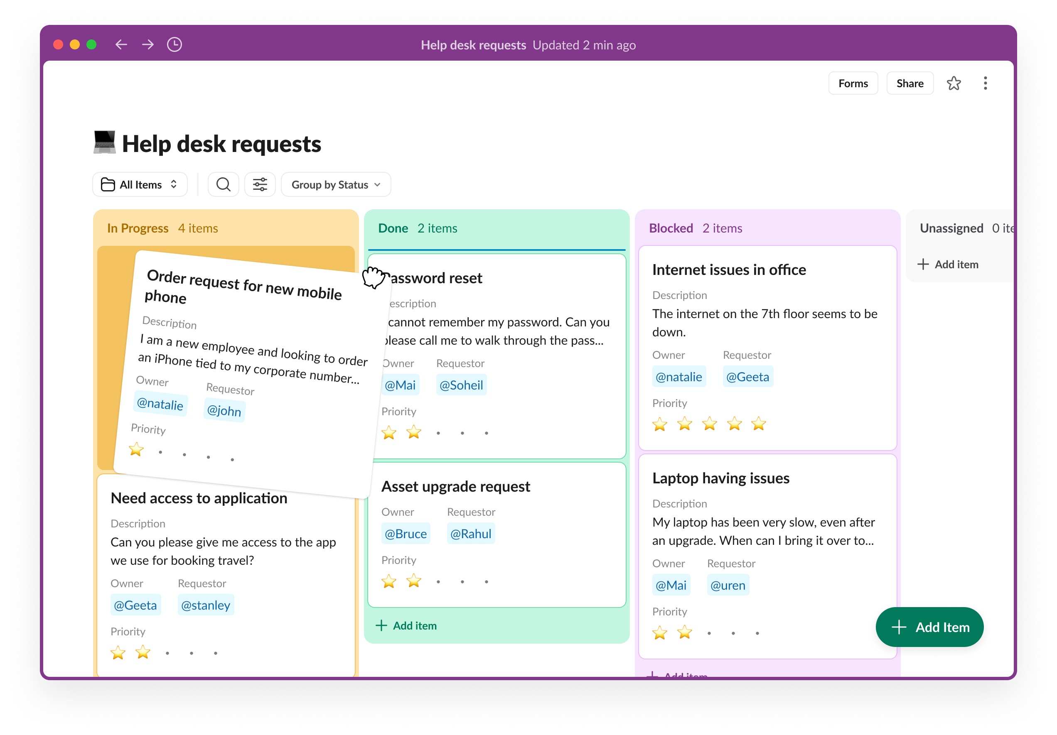This screenshot has width=1057, height=735.
Task: Select the Blocked column header
Action: [x=671, y=228]
